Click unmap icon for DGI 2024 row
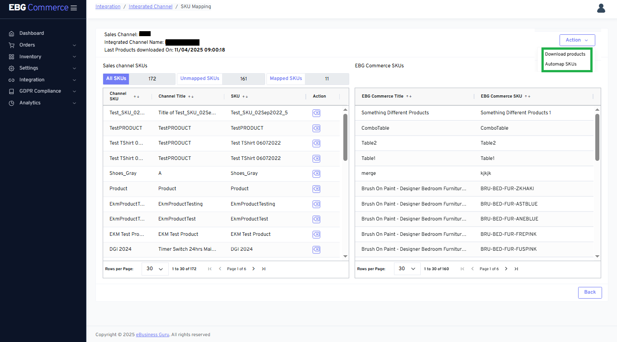 pyautogui.click(x=316, y=249)
